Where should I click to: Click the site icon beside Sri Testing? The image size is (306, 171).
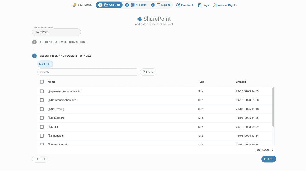point(49,109)
